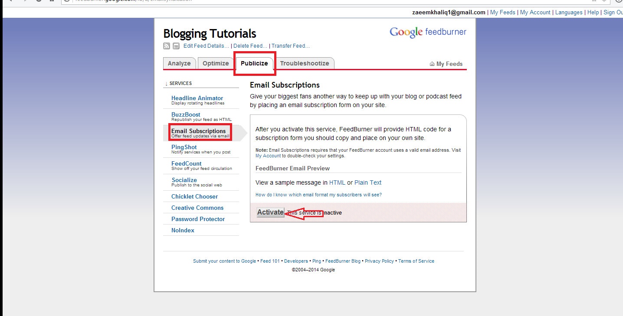The image size is (623, 316).
Task: Activate the Email Subscriptions service
Action: click(x=270, y=212)
